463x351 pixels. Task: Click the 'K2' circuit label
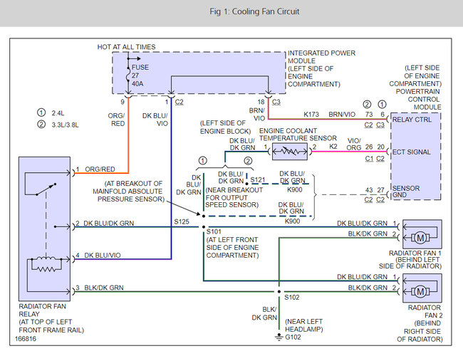333,147
